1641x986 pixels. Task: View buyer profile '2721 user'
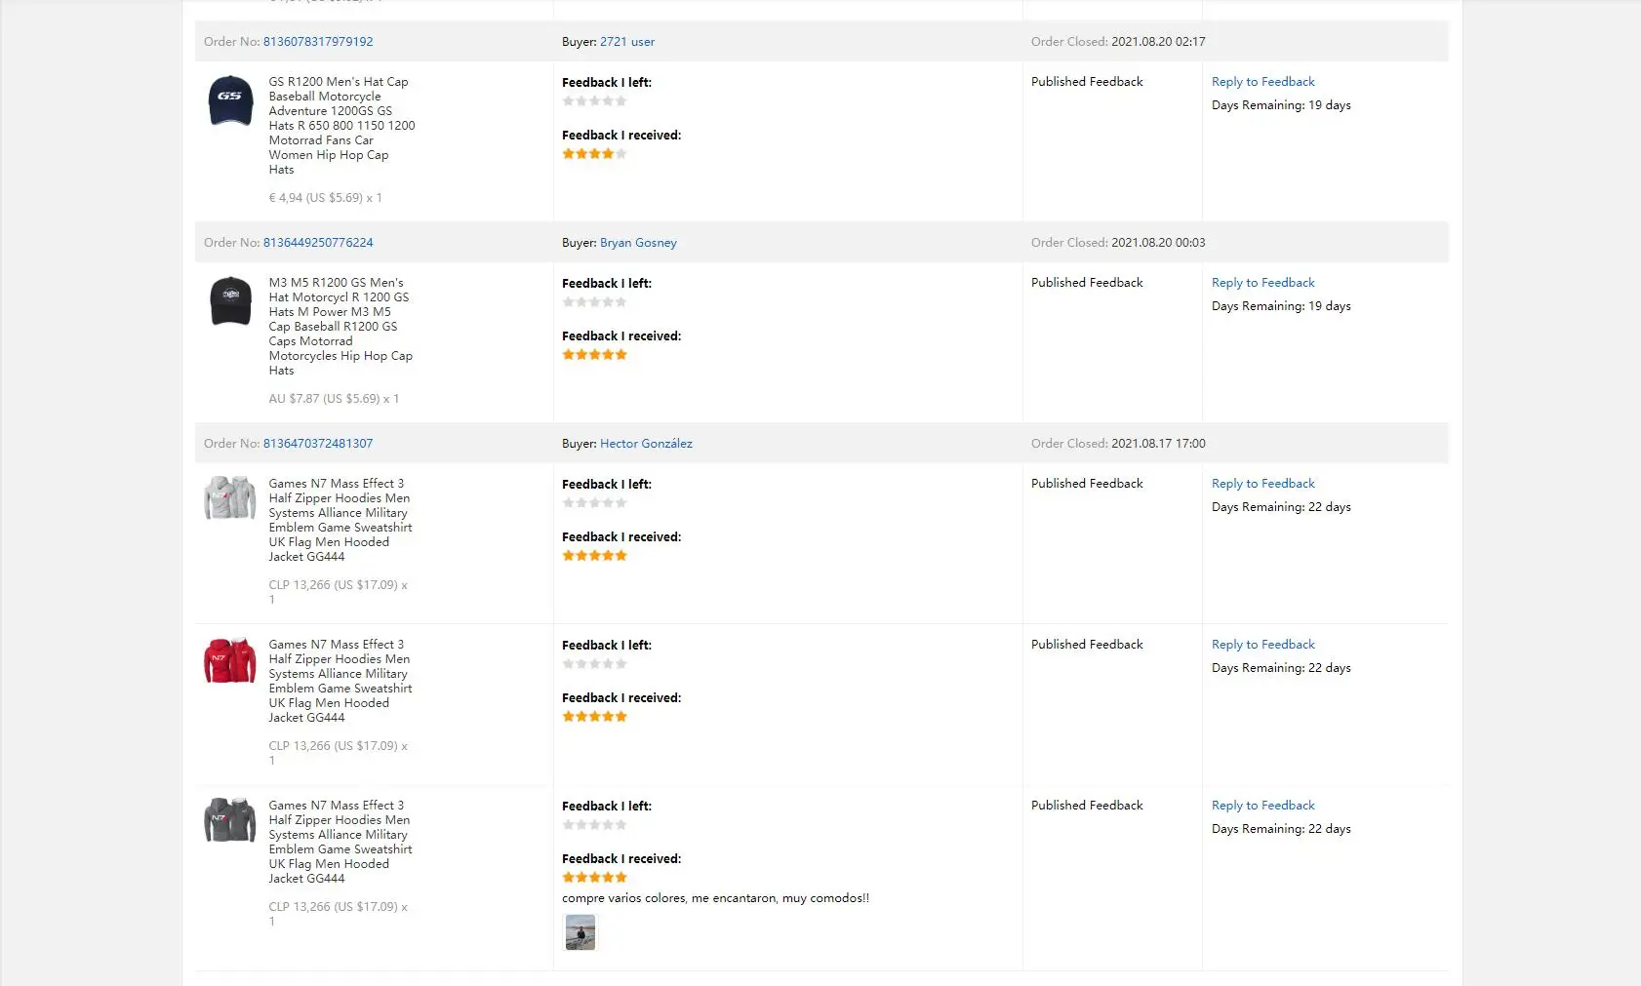coord(627,42)
